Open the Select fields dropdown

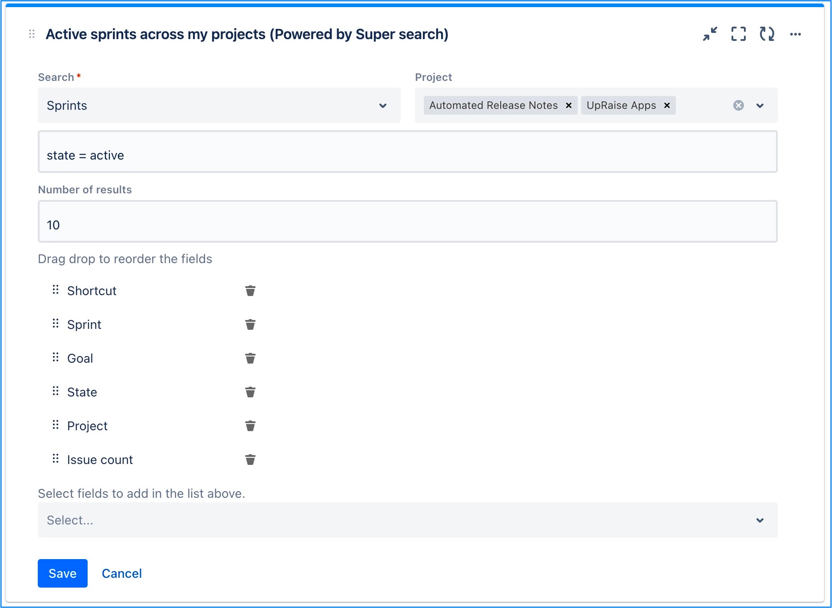coord(407,520)
